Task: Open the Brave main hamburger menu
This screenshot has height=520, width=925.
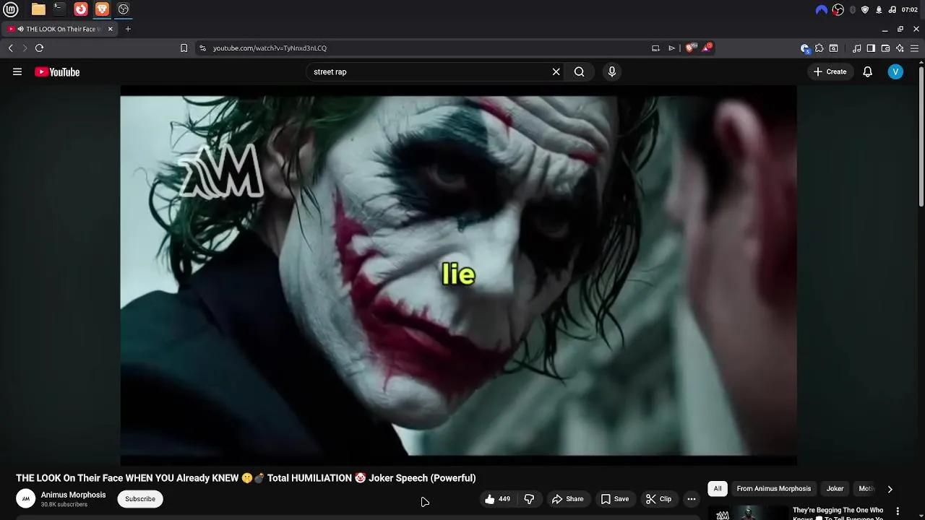Action: pos(914,48)
